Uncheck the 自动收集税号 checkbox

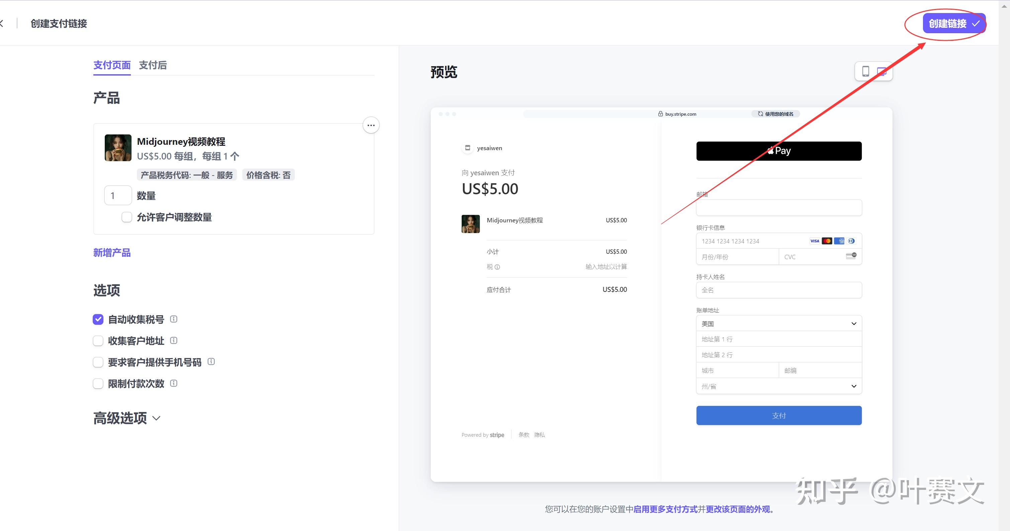click(x=98, y=319)
